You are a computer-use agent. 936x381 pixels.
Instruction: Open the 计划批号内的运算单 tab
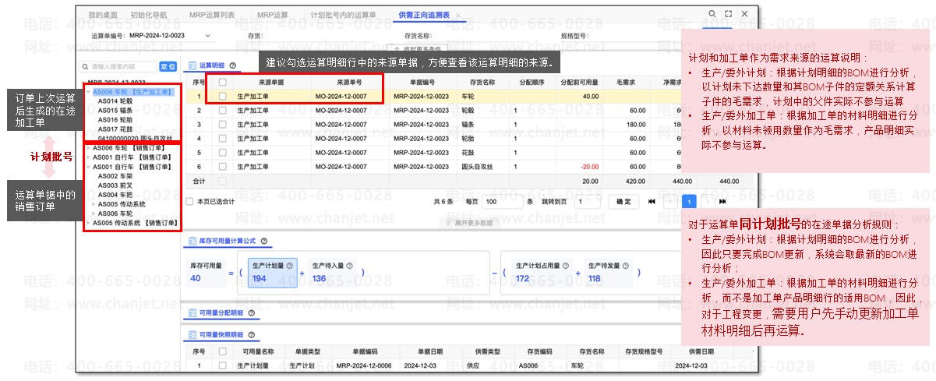point(342,15)
